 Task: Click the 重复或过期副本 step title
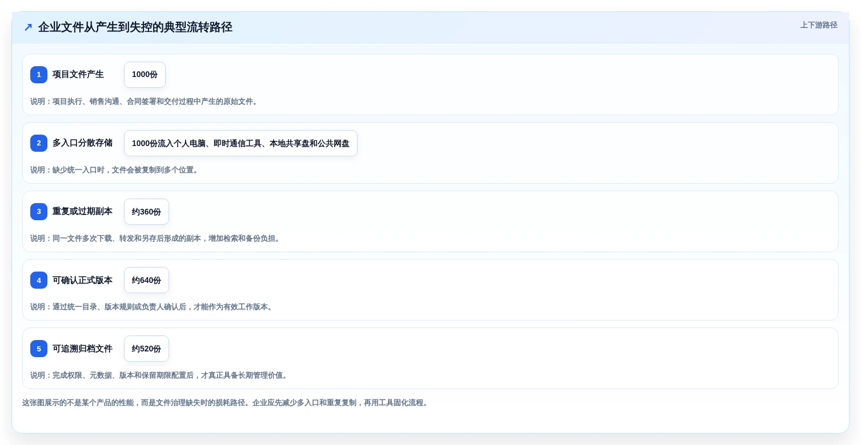[82, 212]
